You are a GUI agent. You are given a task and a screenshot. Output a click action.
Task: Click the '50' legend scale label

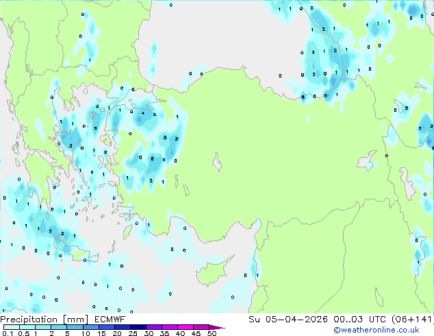212,333
